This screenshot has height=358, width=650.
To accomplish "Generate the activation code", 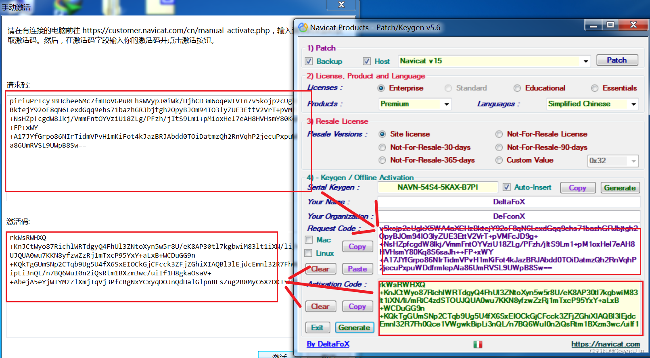I will coord(354,328).
